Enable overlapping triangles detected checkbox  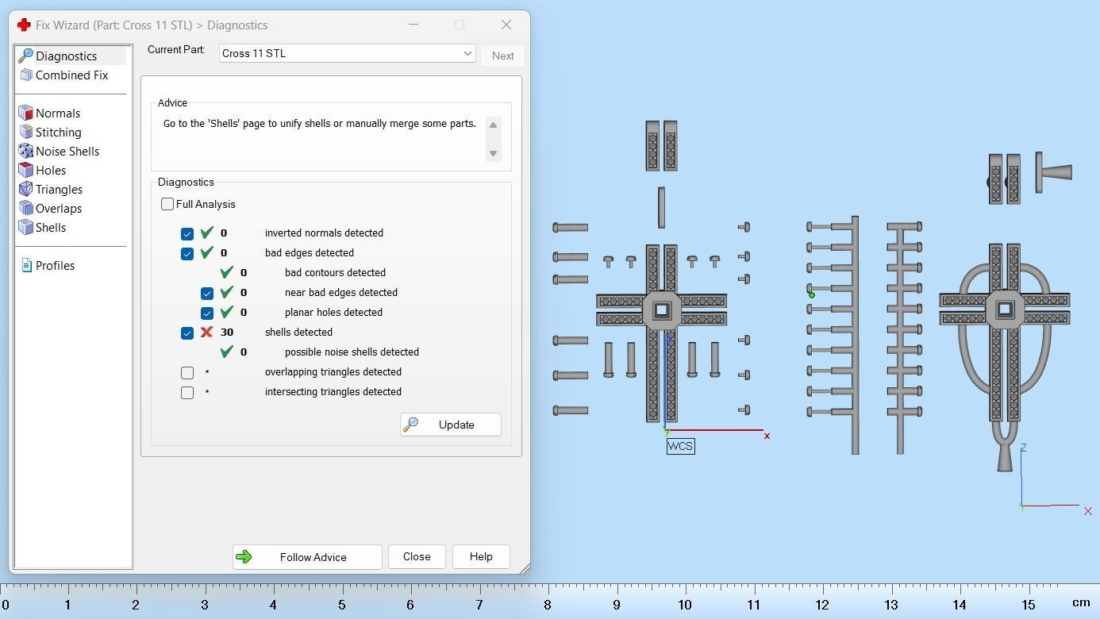coord(187,372)
